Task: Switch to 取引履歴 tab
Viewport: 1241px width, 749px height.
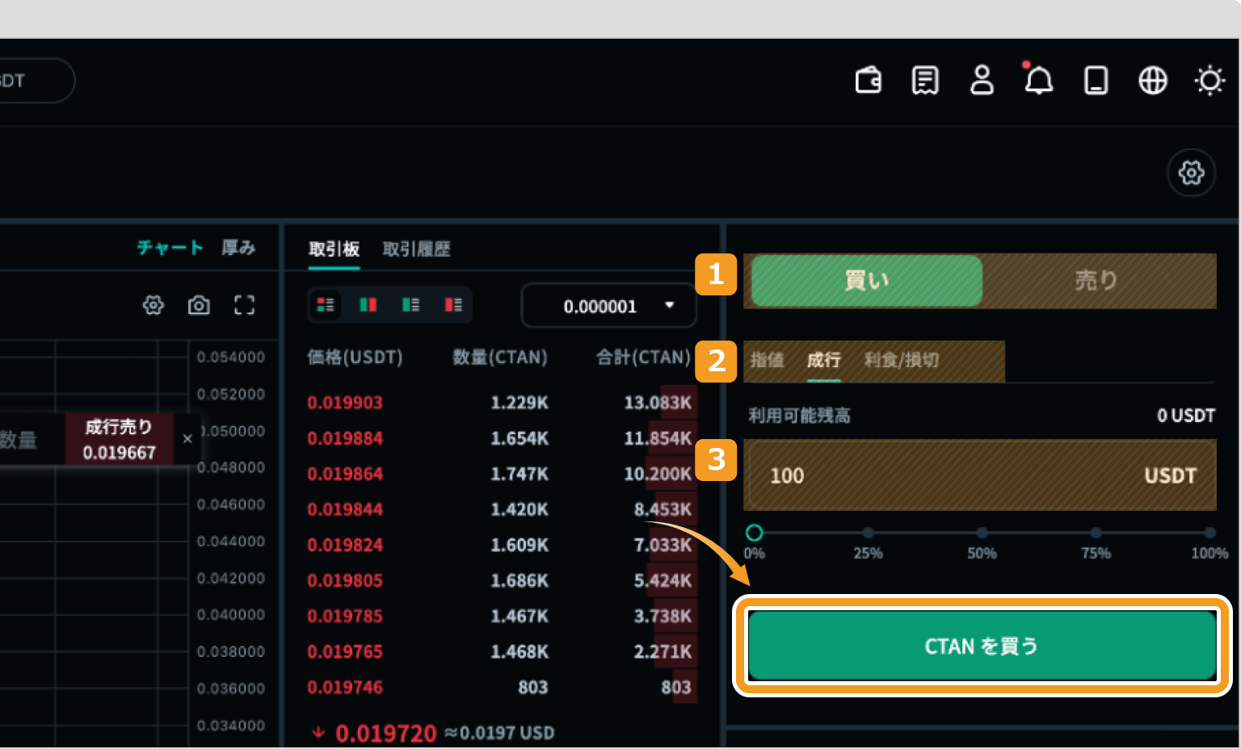Action: [416, 249]
